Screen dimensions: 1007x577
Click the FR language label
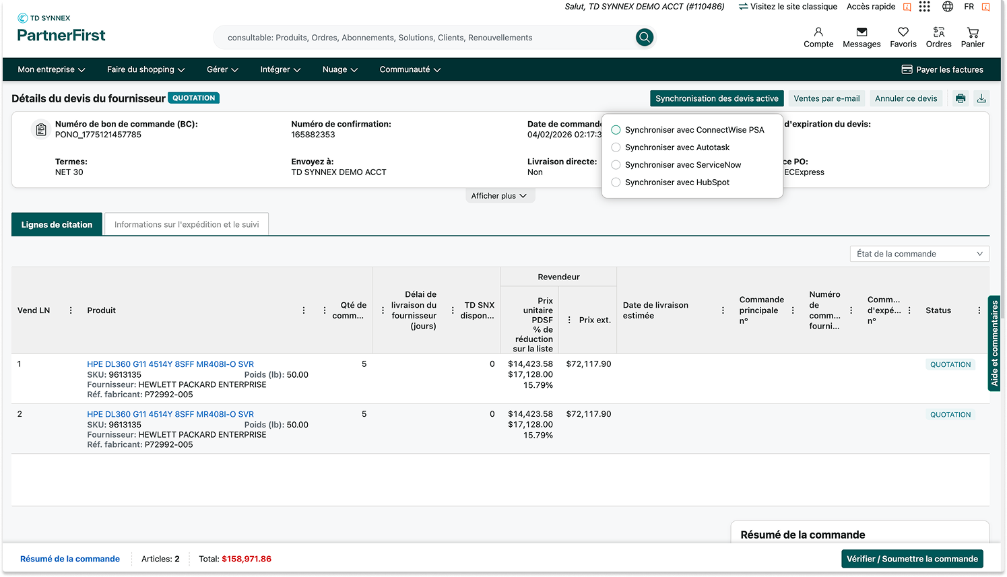[969, 7]
